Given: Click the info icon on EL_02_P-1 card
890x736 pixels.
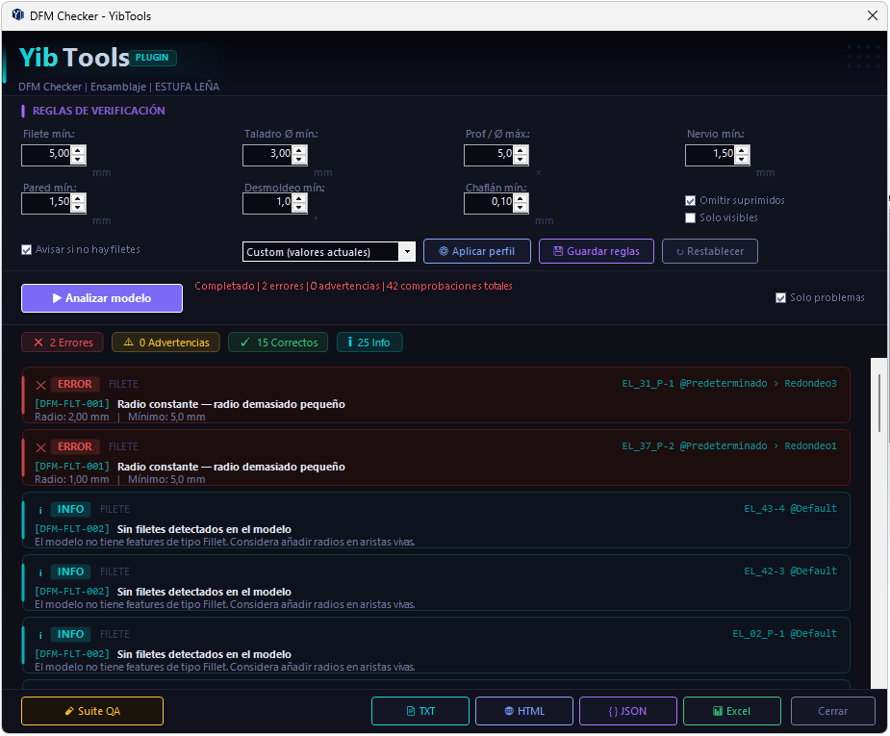Looking at the screenshot, I should (40, 635).
